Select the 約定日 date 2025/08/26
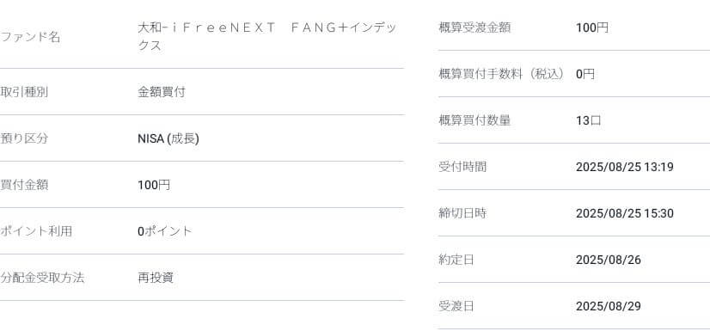 [608, 260]
